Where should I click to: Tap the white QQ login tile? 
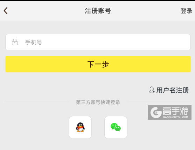80,127
